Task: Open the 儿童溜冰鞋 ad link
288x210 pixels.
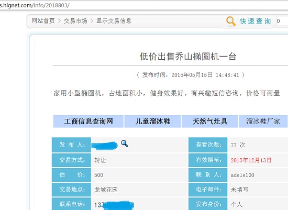Action: click(152, 121)
